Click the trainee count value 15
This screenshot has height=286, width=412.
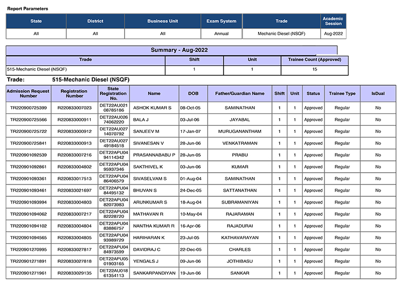pyautogui.click(x=315, y=69)
